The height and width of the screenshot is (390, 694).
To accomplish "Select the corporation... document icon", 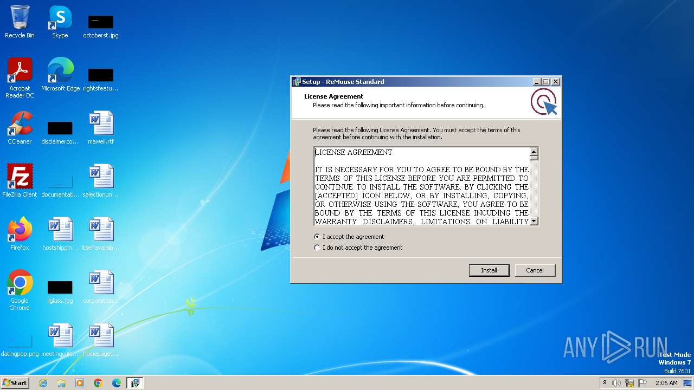I will click(x=100, y=287).
